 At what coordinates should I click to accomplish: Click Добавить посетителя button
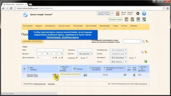(x=32, y=41)
